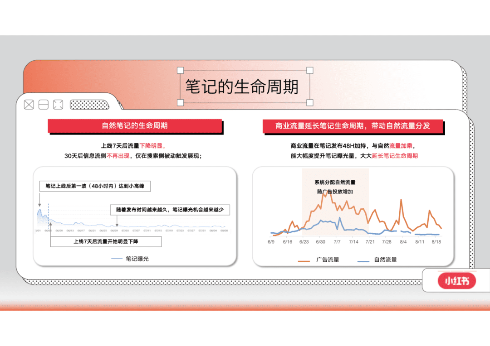Toggle the 笔记曝光 legend entry
This screenshot has width=490, height=346.
[130, 259]
